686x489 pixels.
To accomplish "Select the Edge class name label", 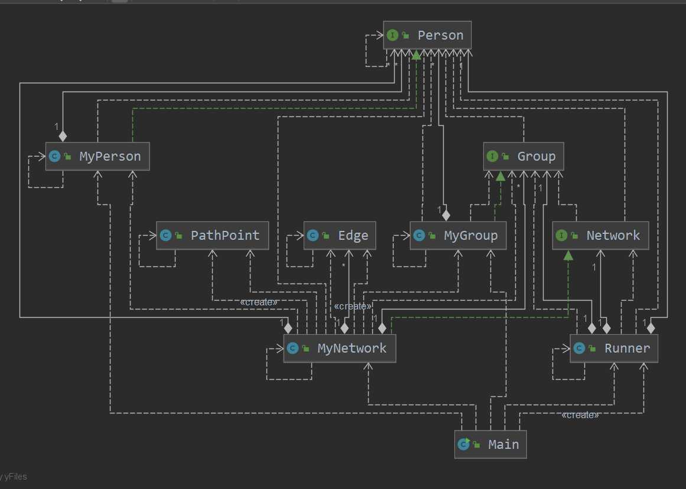I will (x=353, y=236).
